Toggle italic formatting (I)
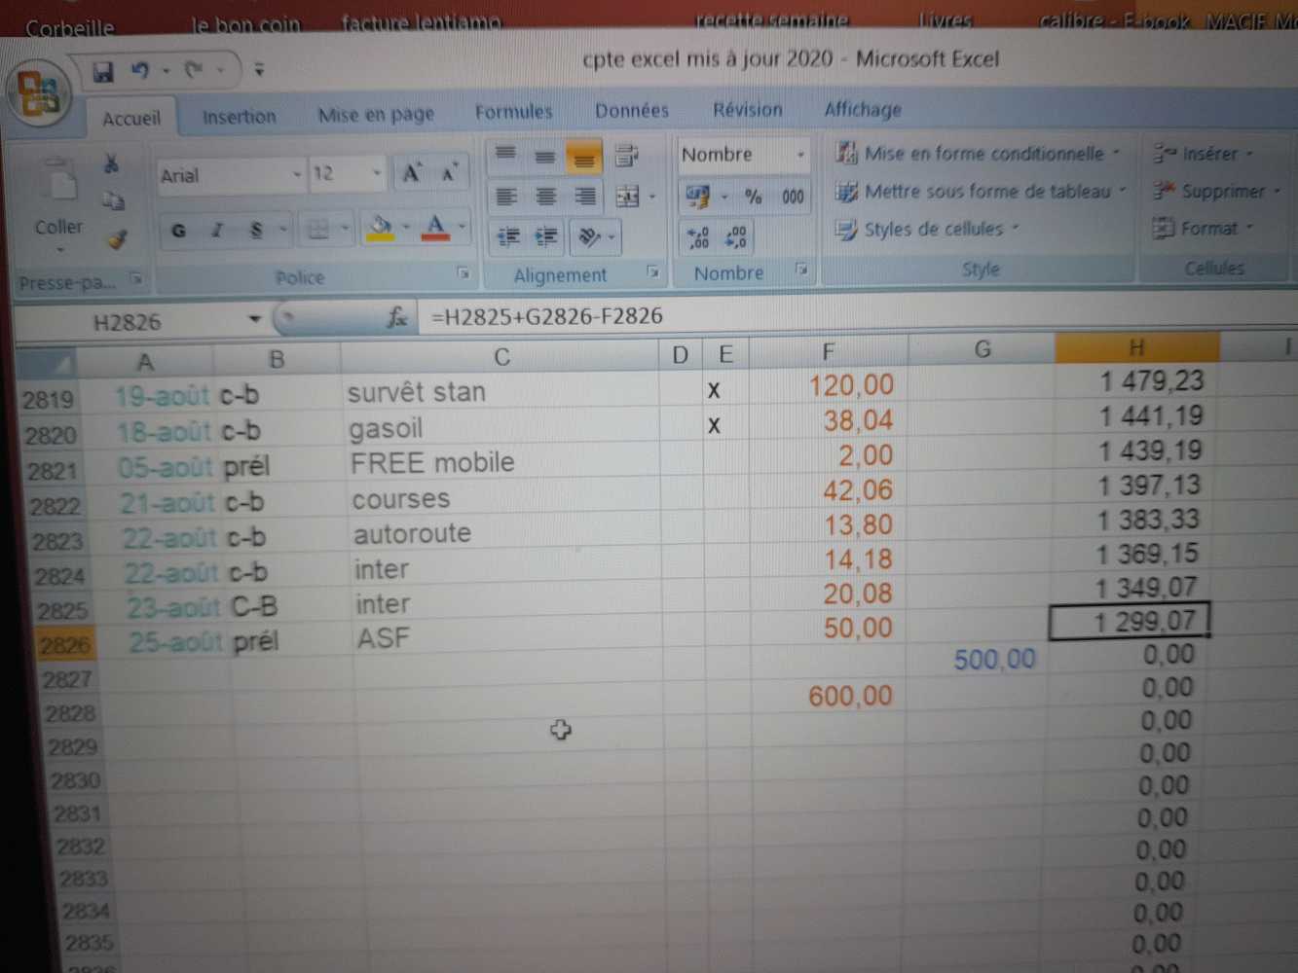 [x=217, y=231]
